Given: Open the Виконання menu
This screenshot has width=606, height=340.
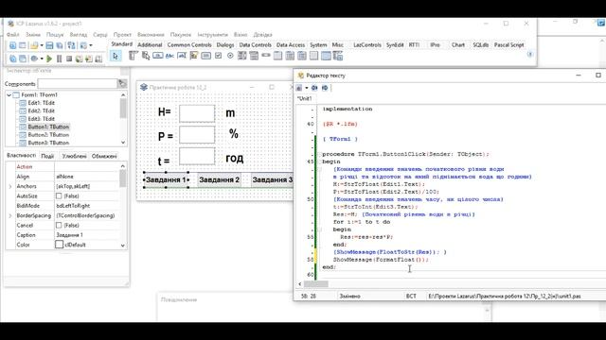Looking at the screenshot, I should [x=151, y=35].
